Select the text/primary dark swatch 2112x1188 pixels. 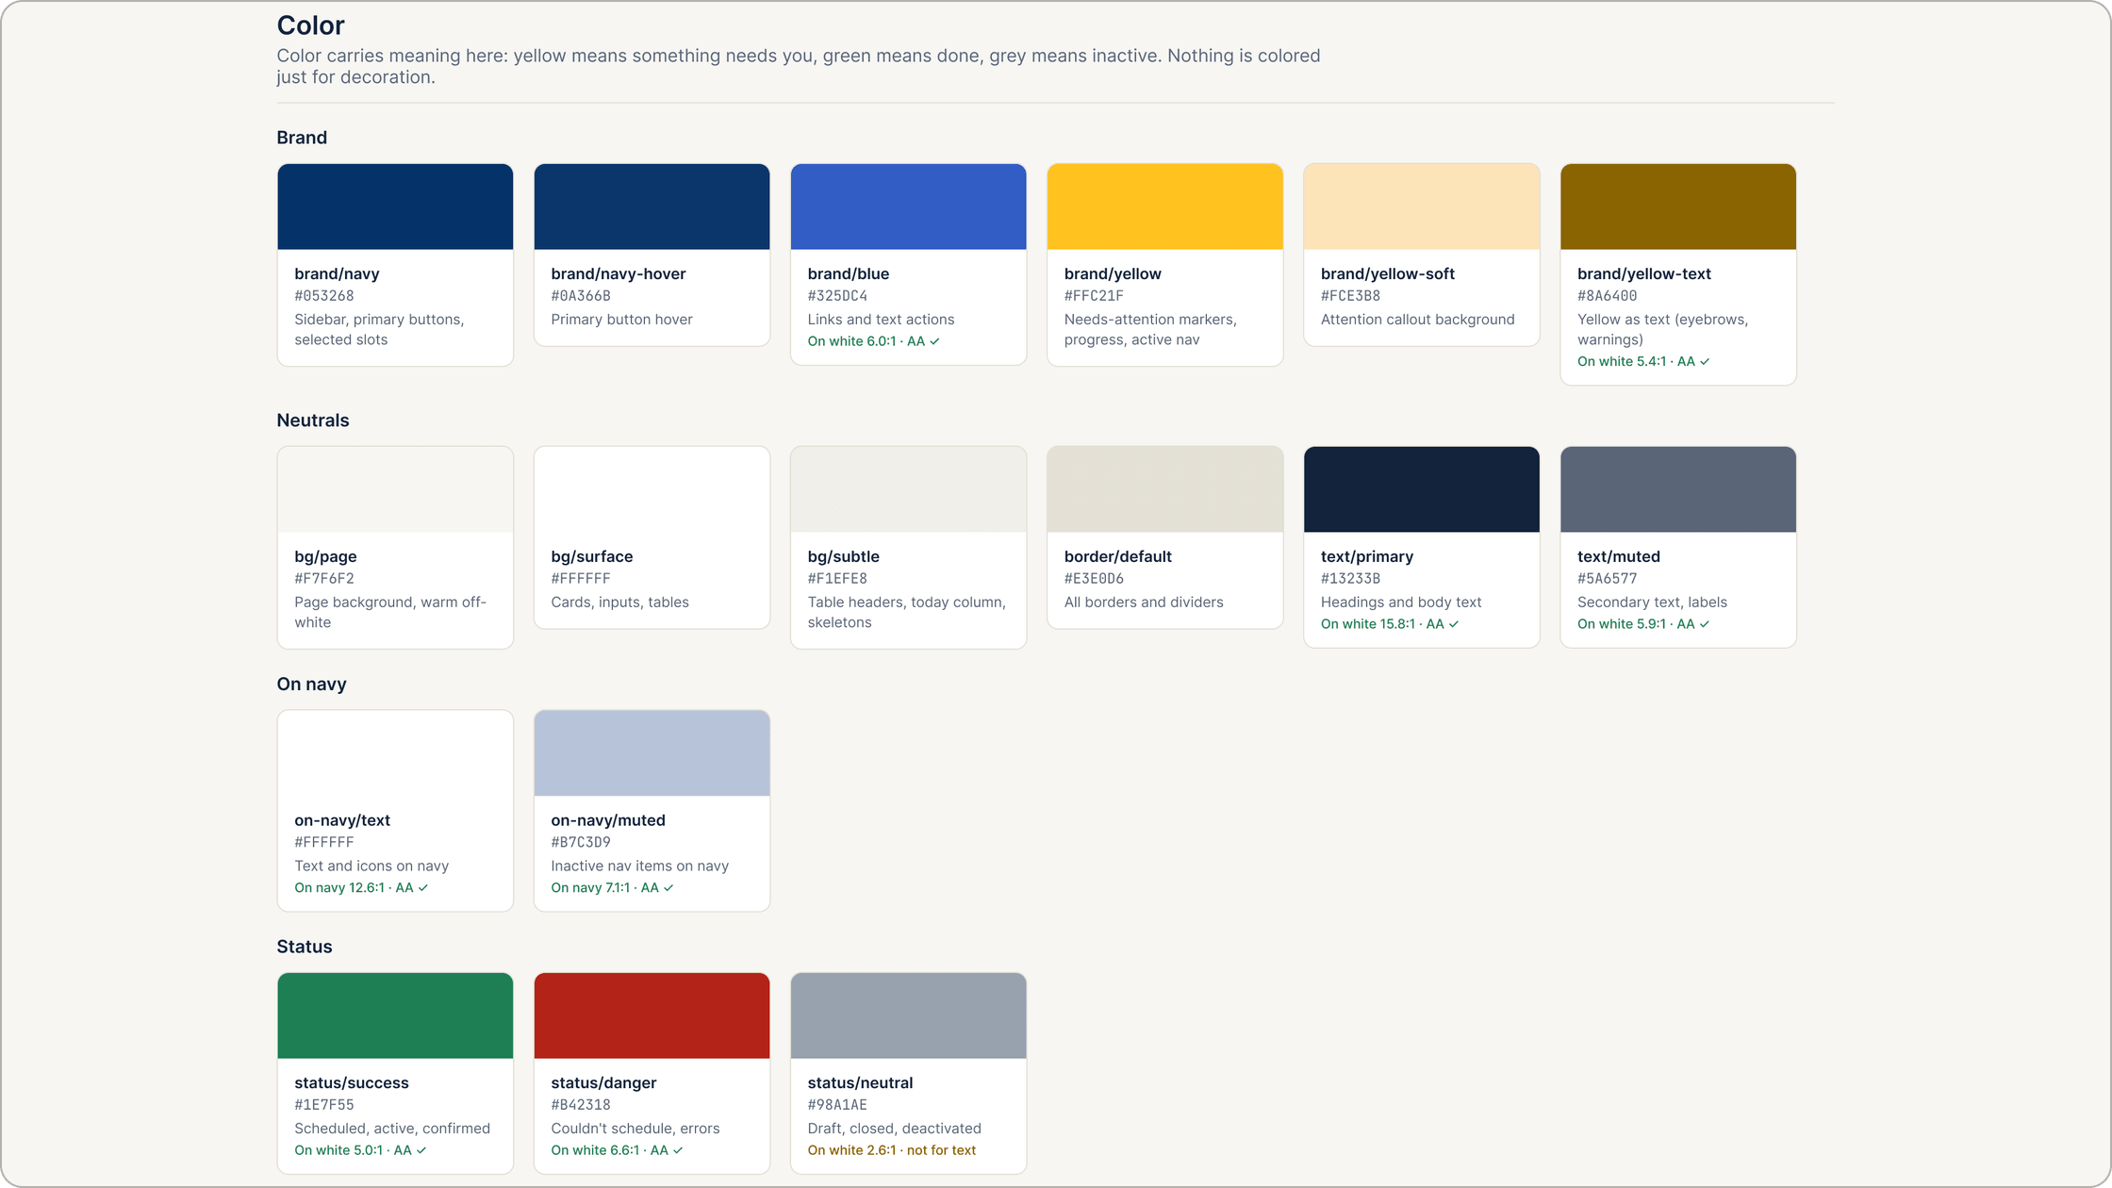tap(1421, 489)
